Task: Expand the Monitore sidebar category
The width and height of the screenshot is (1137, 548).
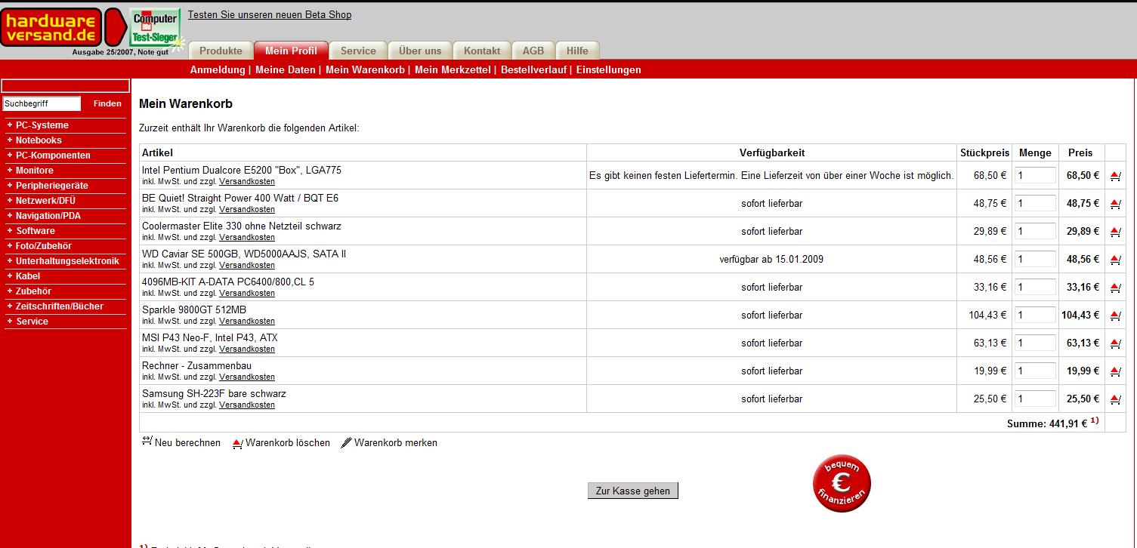Action: [x=35, y=171]
